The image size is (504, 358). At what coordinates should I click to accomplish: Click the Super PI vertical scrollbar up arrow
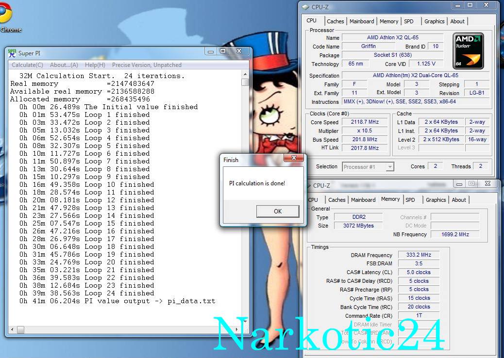(245, 74)
